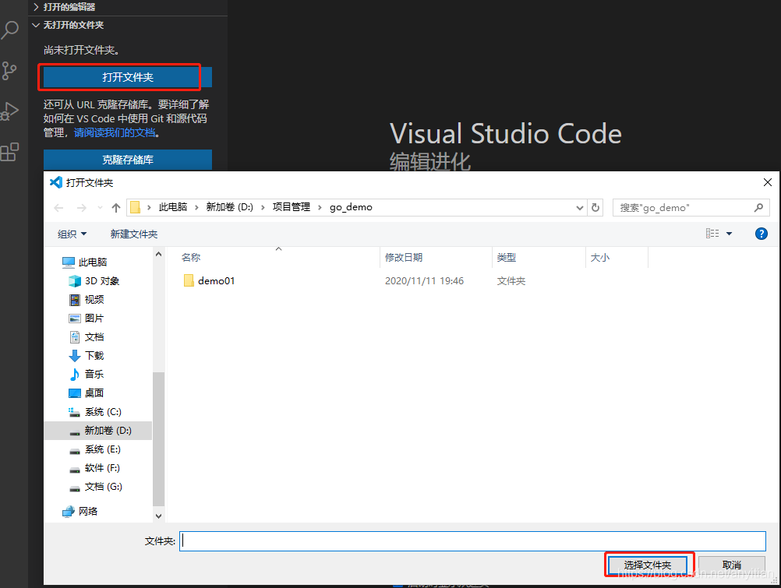Screen dimensions: 781x588
Task: Select 网络 in navigation tree
Action: click(87, 512)
